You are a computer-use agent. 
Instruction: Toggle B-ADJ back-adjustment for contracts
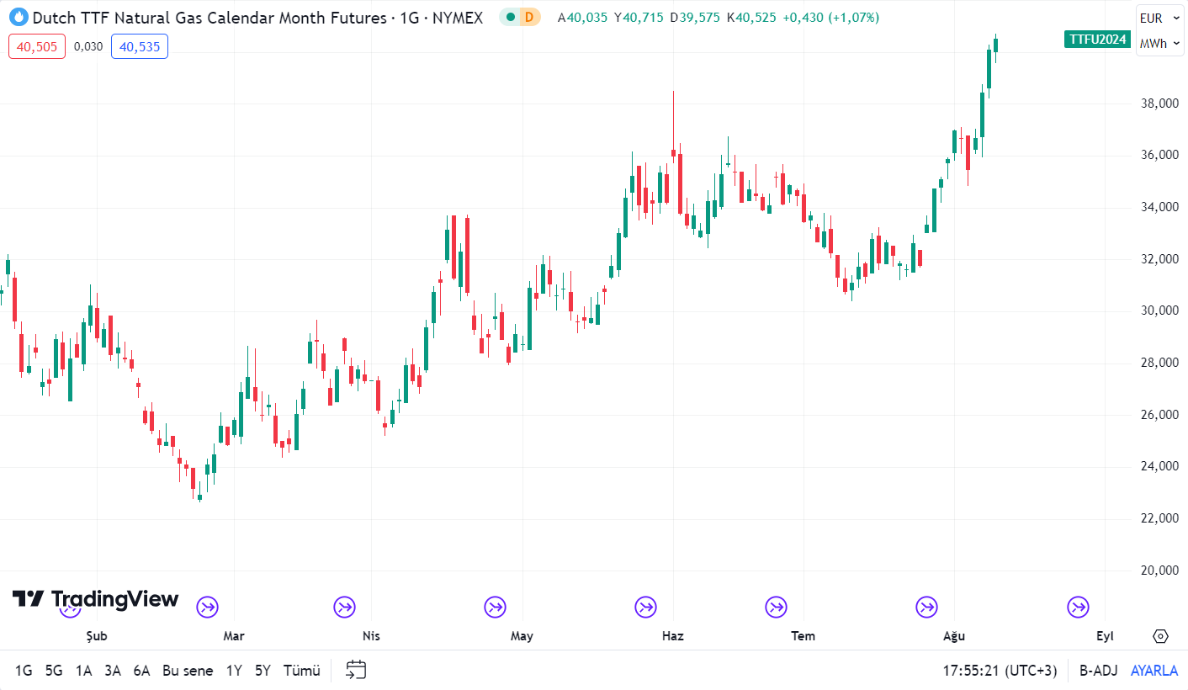(x=1098, y=671)
